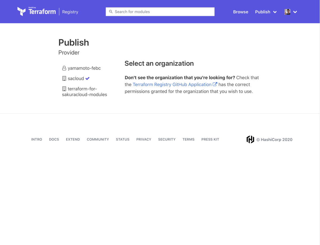Click the blue checkmark next to sacloud

87,79
